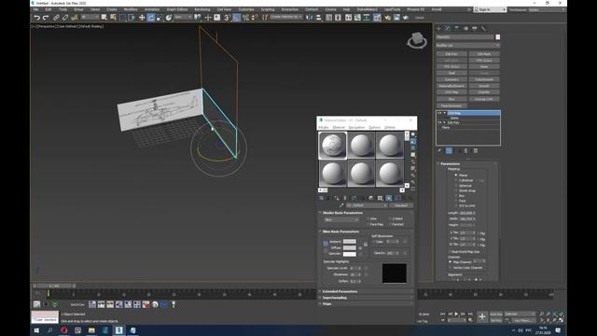Collapse the Parameters rollout of UVW Map
The width and height of the screenshot is (597, 336).
click(x=450, y=163)
